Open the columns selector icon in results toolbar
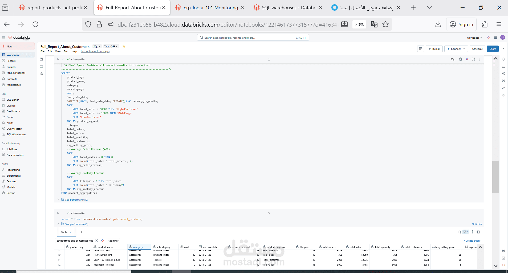 pyautogui.click(x=473, y=232)
